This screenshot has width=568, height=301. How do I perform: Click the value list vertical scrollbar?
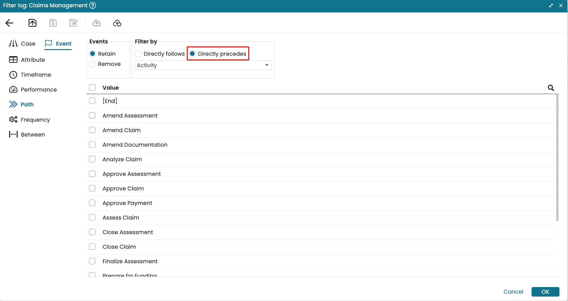[x=557, y=158]
